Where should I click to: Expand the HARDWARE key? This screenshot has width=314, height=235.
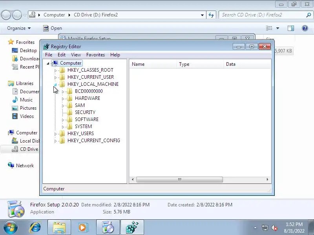pyautogui.click(x=63, y=99)
